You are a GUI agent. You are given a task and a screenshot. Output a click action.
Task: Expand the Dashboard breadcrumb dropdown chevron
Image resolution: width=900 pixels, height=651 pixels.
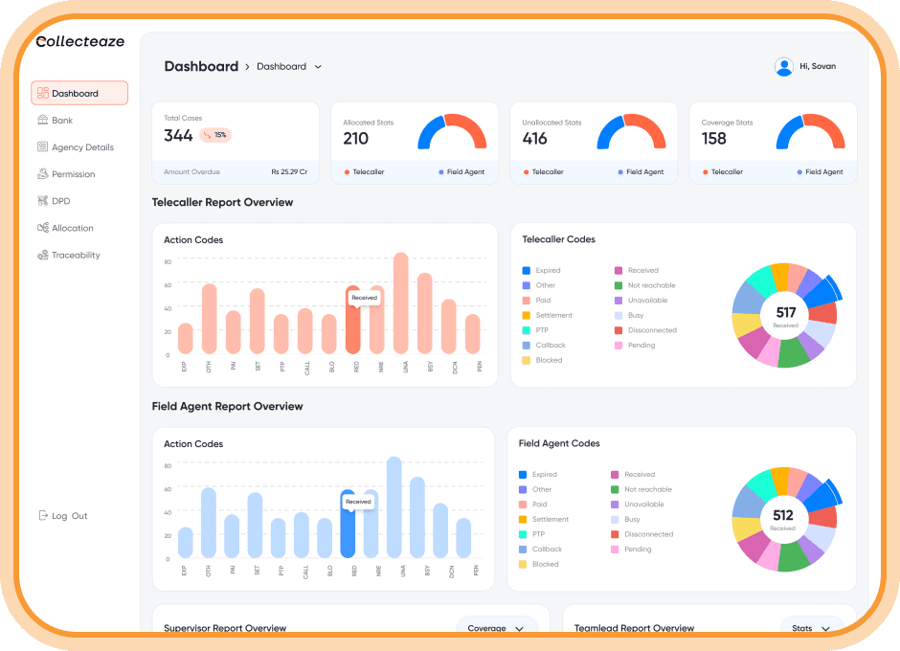(318, 67)
